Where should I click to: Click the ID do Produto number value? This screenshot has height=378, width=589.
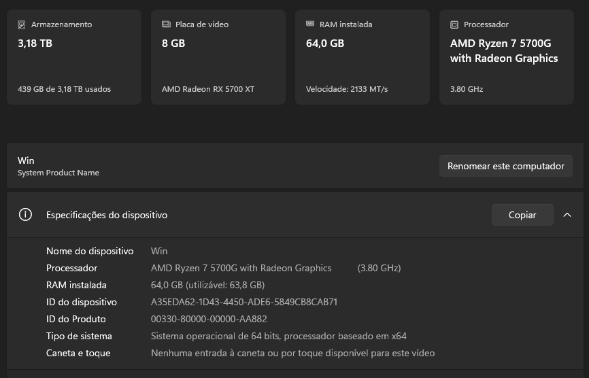[209, 319]
